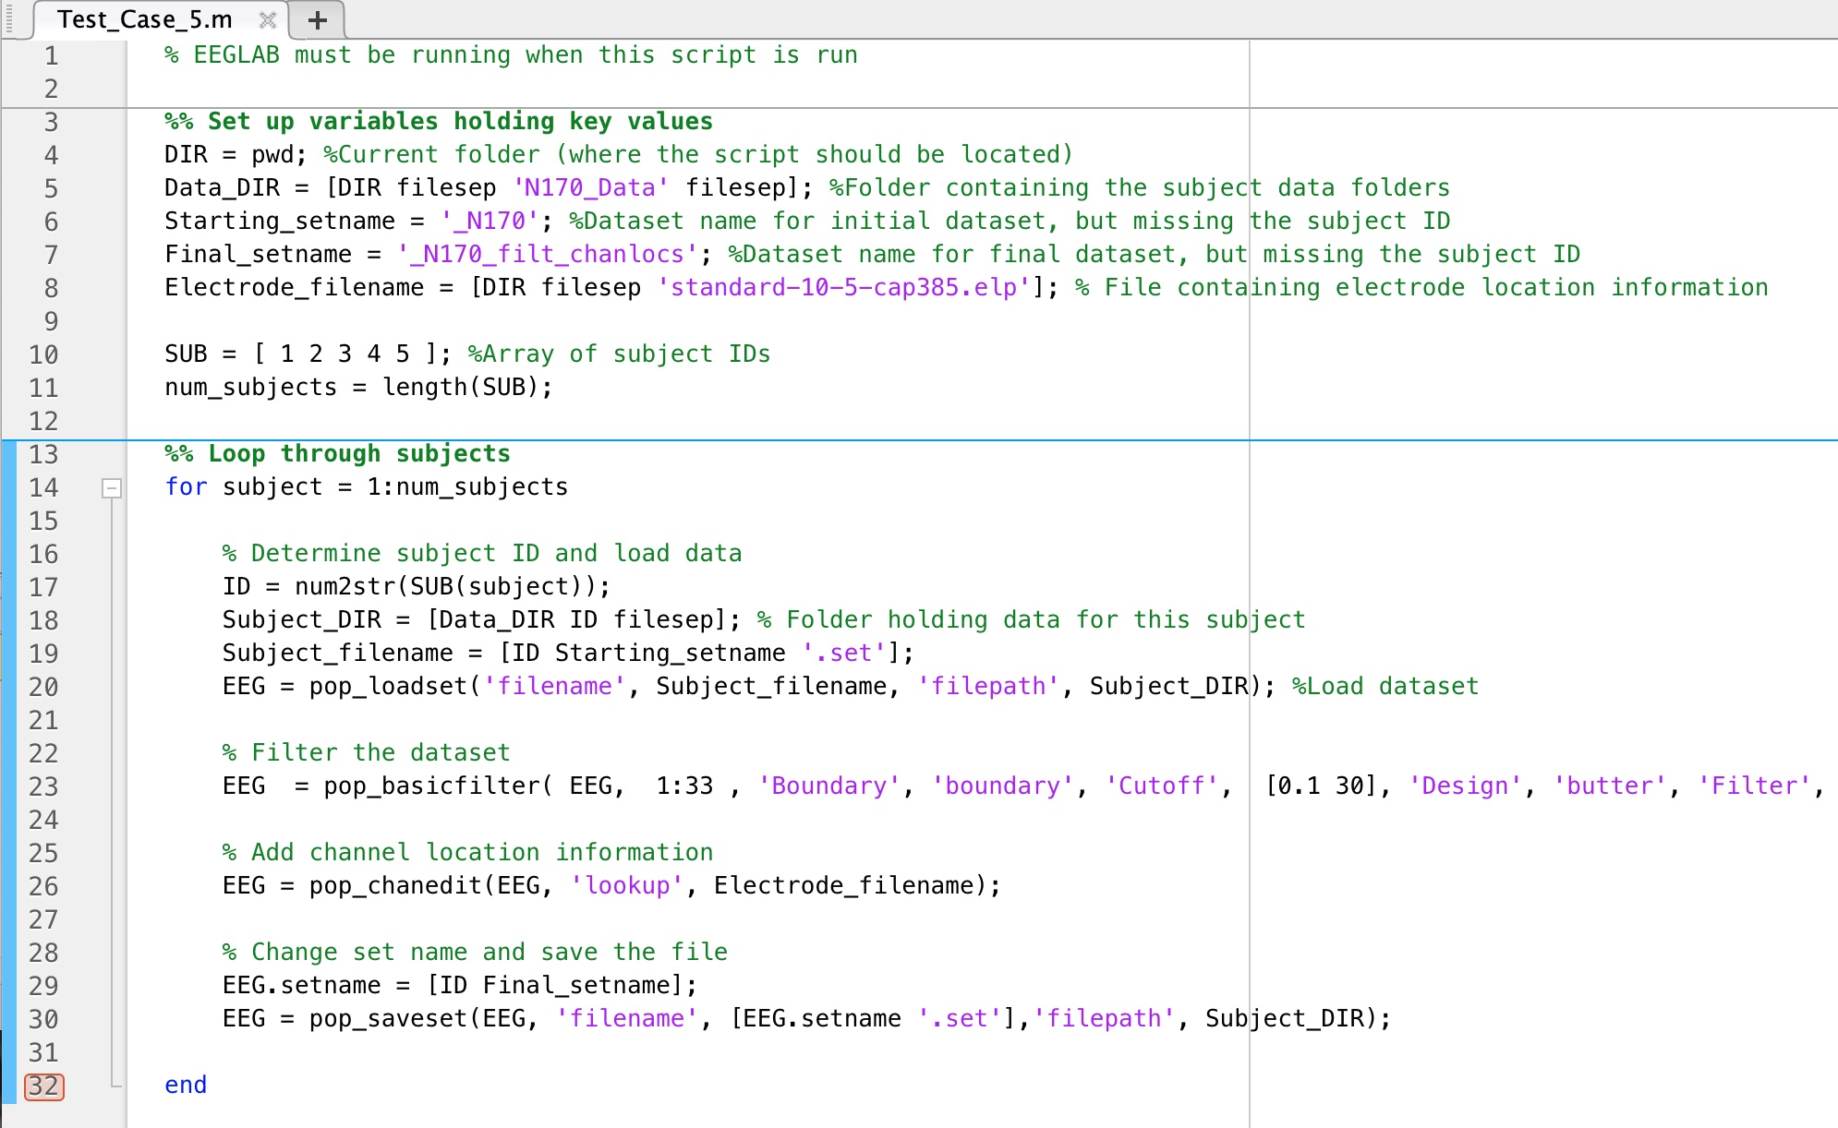Click the 'Loop through subjects' section heading
Image resolution: width=1838 pixels, height=1128 pixels.
point(358,454)
